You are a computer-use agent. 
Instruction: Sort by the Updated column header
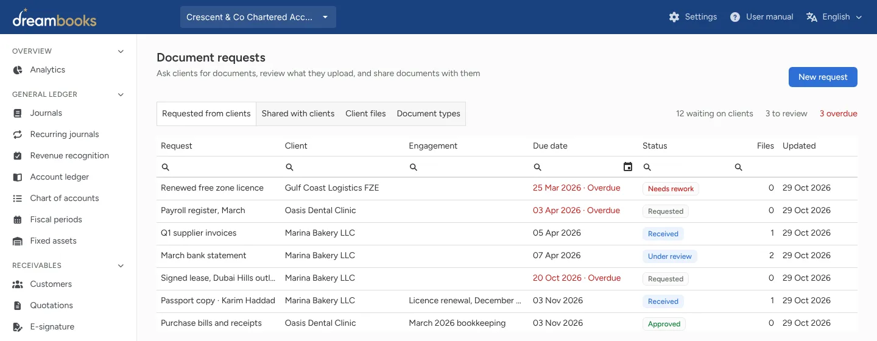tap(799, 146)
